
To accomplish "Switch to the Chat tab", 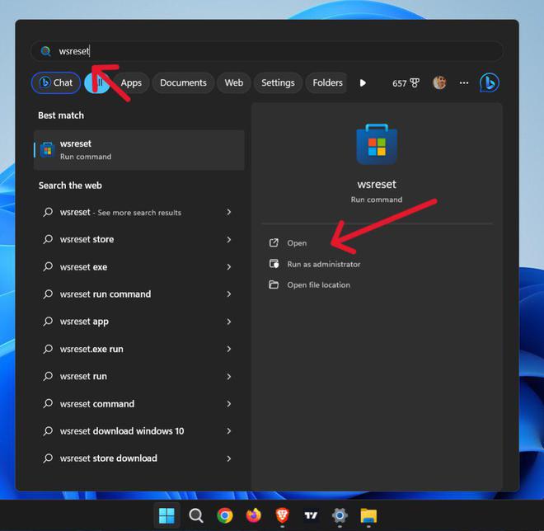I will click(x=56, y=82).
